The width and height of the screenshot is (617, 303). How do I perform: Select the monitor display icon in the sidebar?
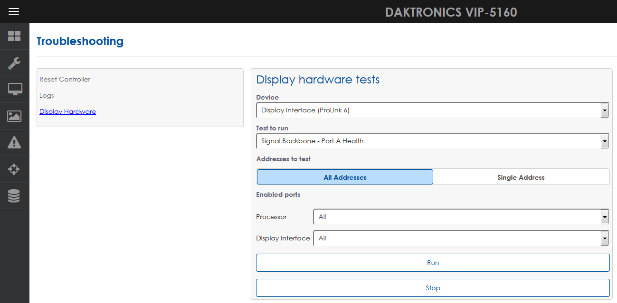(14, 89)
